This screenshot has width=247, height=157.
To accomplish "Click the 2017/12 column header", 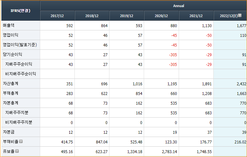I will click(57, 16).
